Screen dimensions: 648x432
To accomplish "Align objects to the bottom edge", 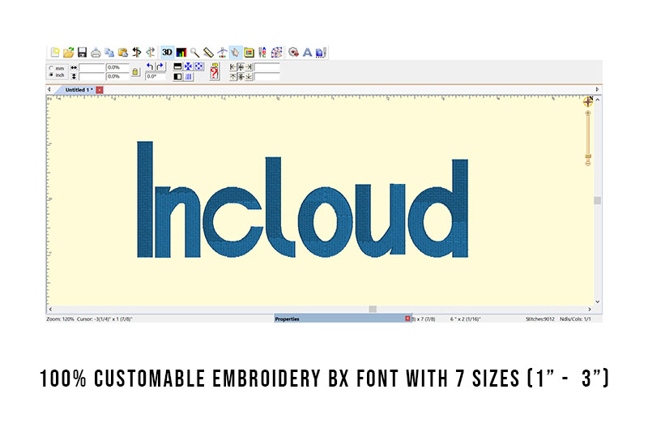I will coord(249,77).
